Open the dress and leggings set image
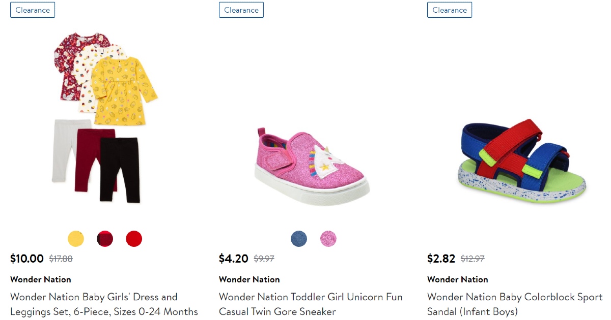This screenshot has height=320, width=611. coord(105,117)
